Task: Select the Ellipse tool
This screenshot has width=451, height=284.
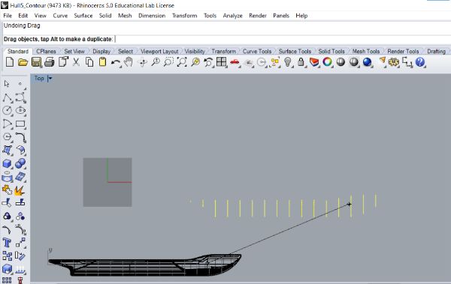Action: coord(20,110)
